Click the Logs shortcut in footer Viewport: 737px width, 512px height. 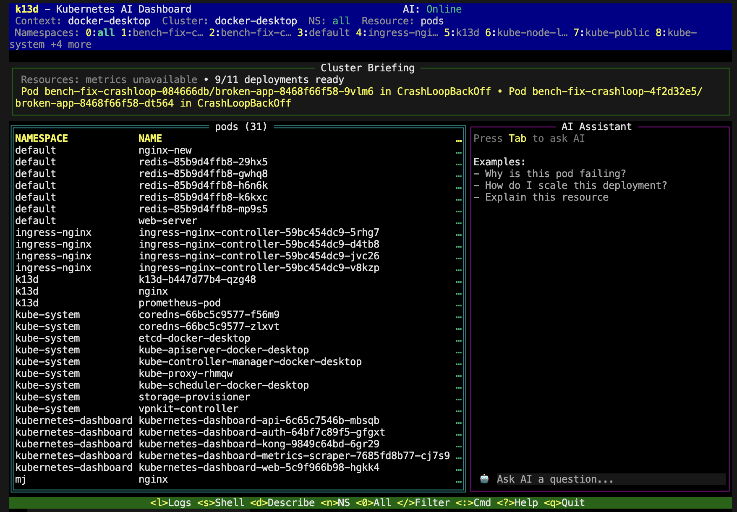click(x=170, y=503)
